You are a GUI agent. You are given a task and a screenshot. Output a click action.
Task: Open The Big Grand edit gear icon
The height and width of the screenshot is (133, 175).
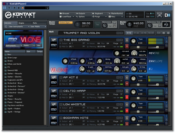click(54, 40)
